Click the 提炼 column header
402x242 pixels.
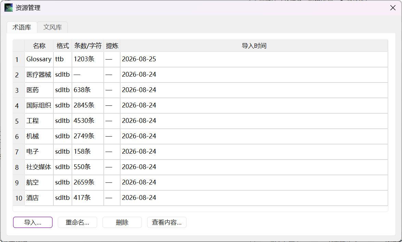click(x=112, y=46)
